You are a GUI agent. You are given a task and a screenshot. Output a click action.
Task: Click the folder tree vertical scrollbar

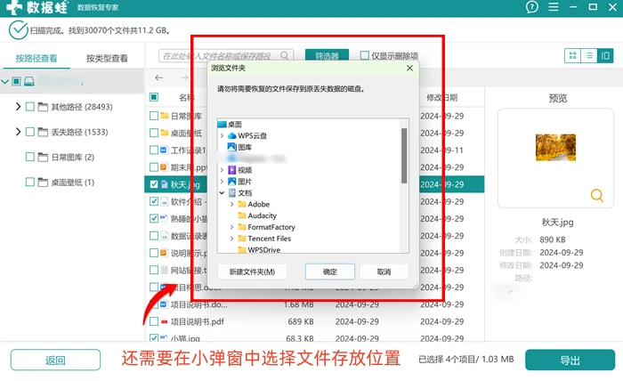(x=404, y=156)
